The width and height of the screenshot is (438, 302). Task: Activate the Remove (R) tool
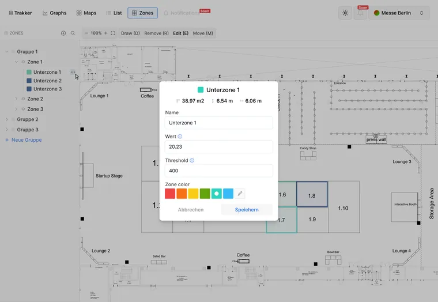click(x=156, y=33)
